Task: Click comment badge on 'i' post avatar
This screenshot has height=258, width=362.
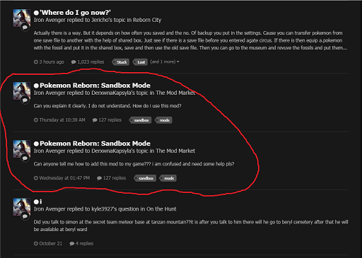Action: 25,216
